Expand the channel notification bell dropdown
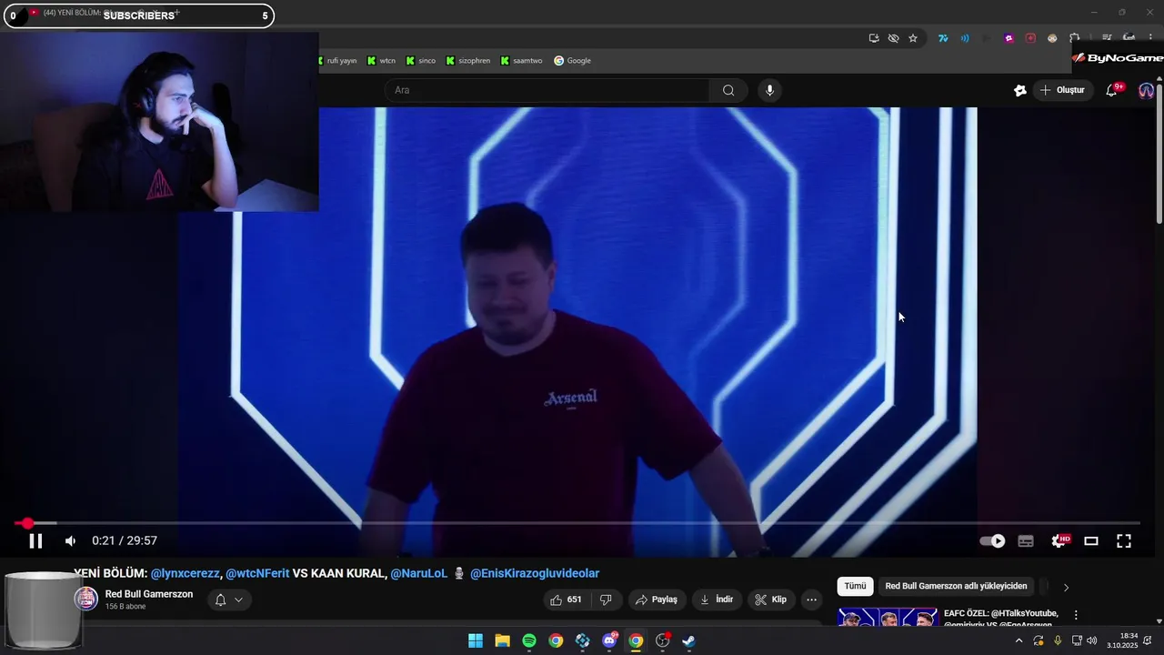 [228, 600]
